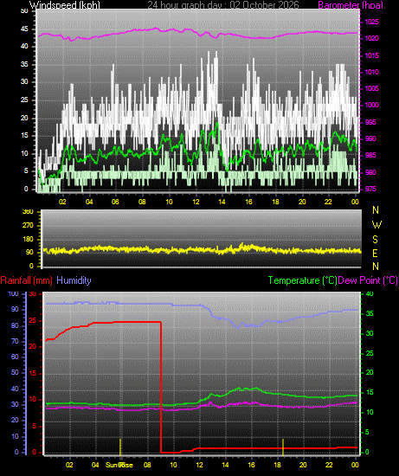Screen dimensions: 399x476
Task: Click the 270 wind direction scale value
Action: (28, 225)
